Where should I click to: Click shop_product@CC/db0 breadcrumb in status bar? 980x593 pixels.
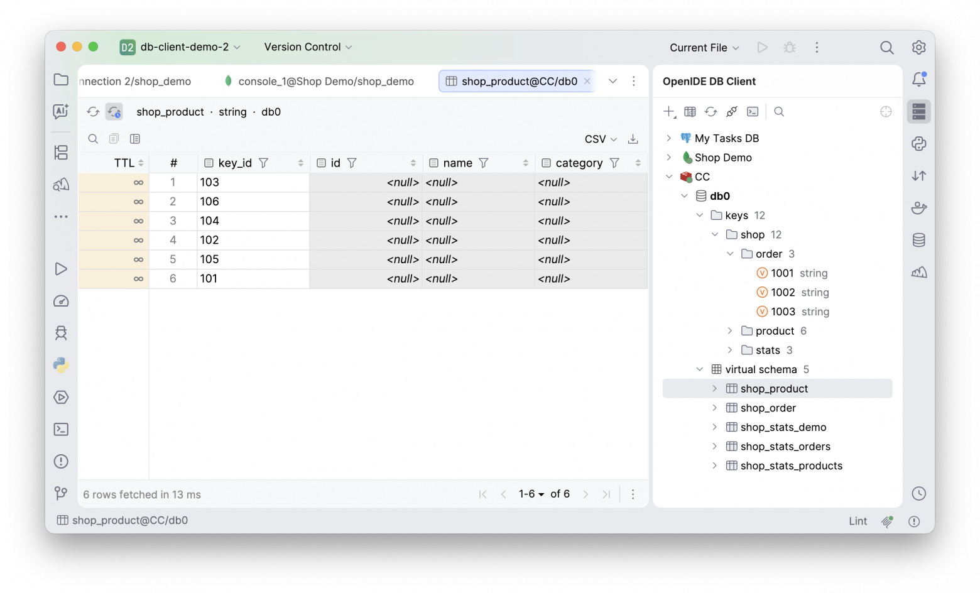point(123,520)
